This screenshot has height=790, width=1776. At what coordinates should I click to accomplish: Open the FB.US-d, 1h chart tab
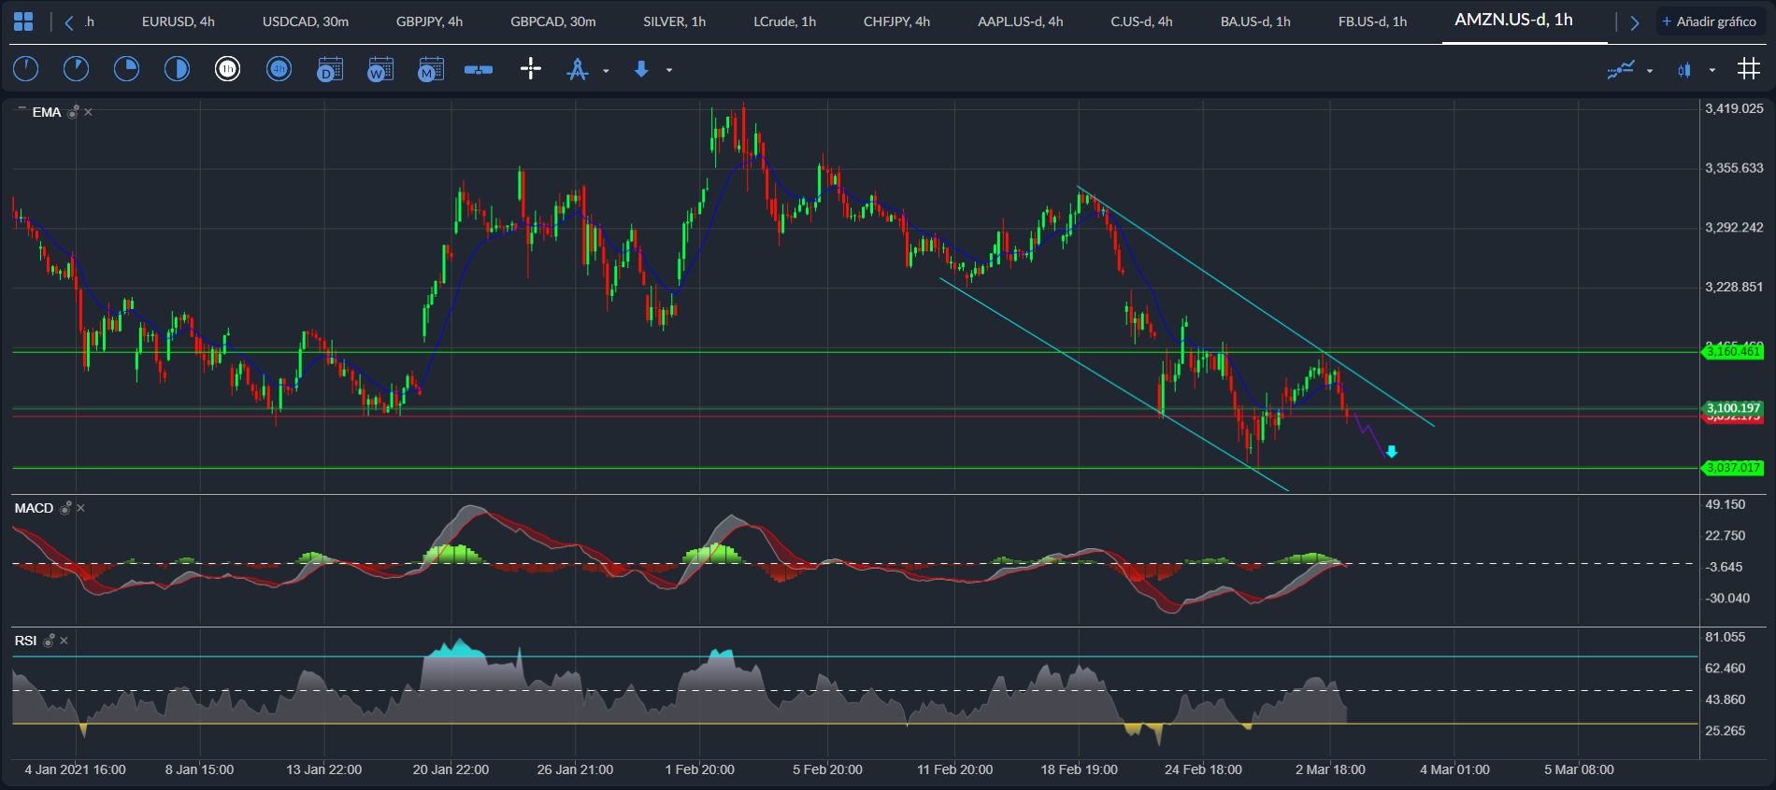tap(1372, 21)
